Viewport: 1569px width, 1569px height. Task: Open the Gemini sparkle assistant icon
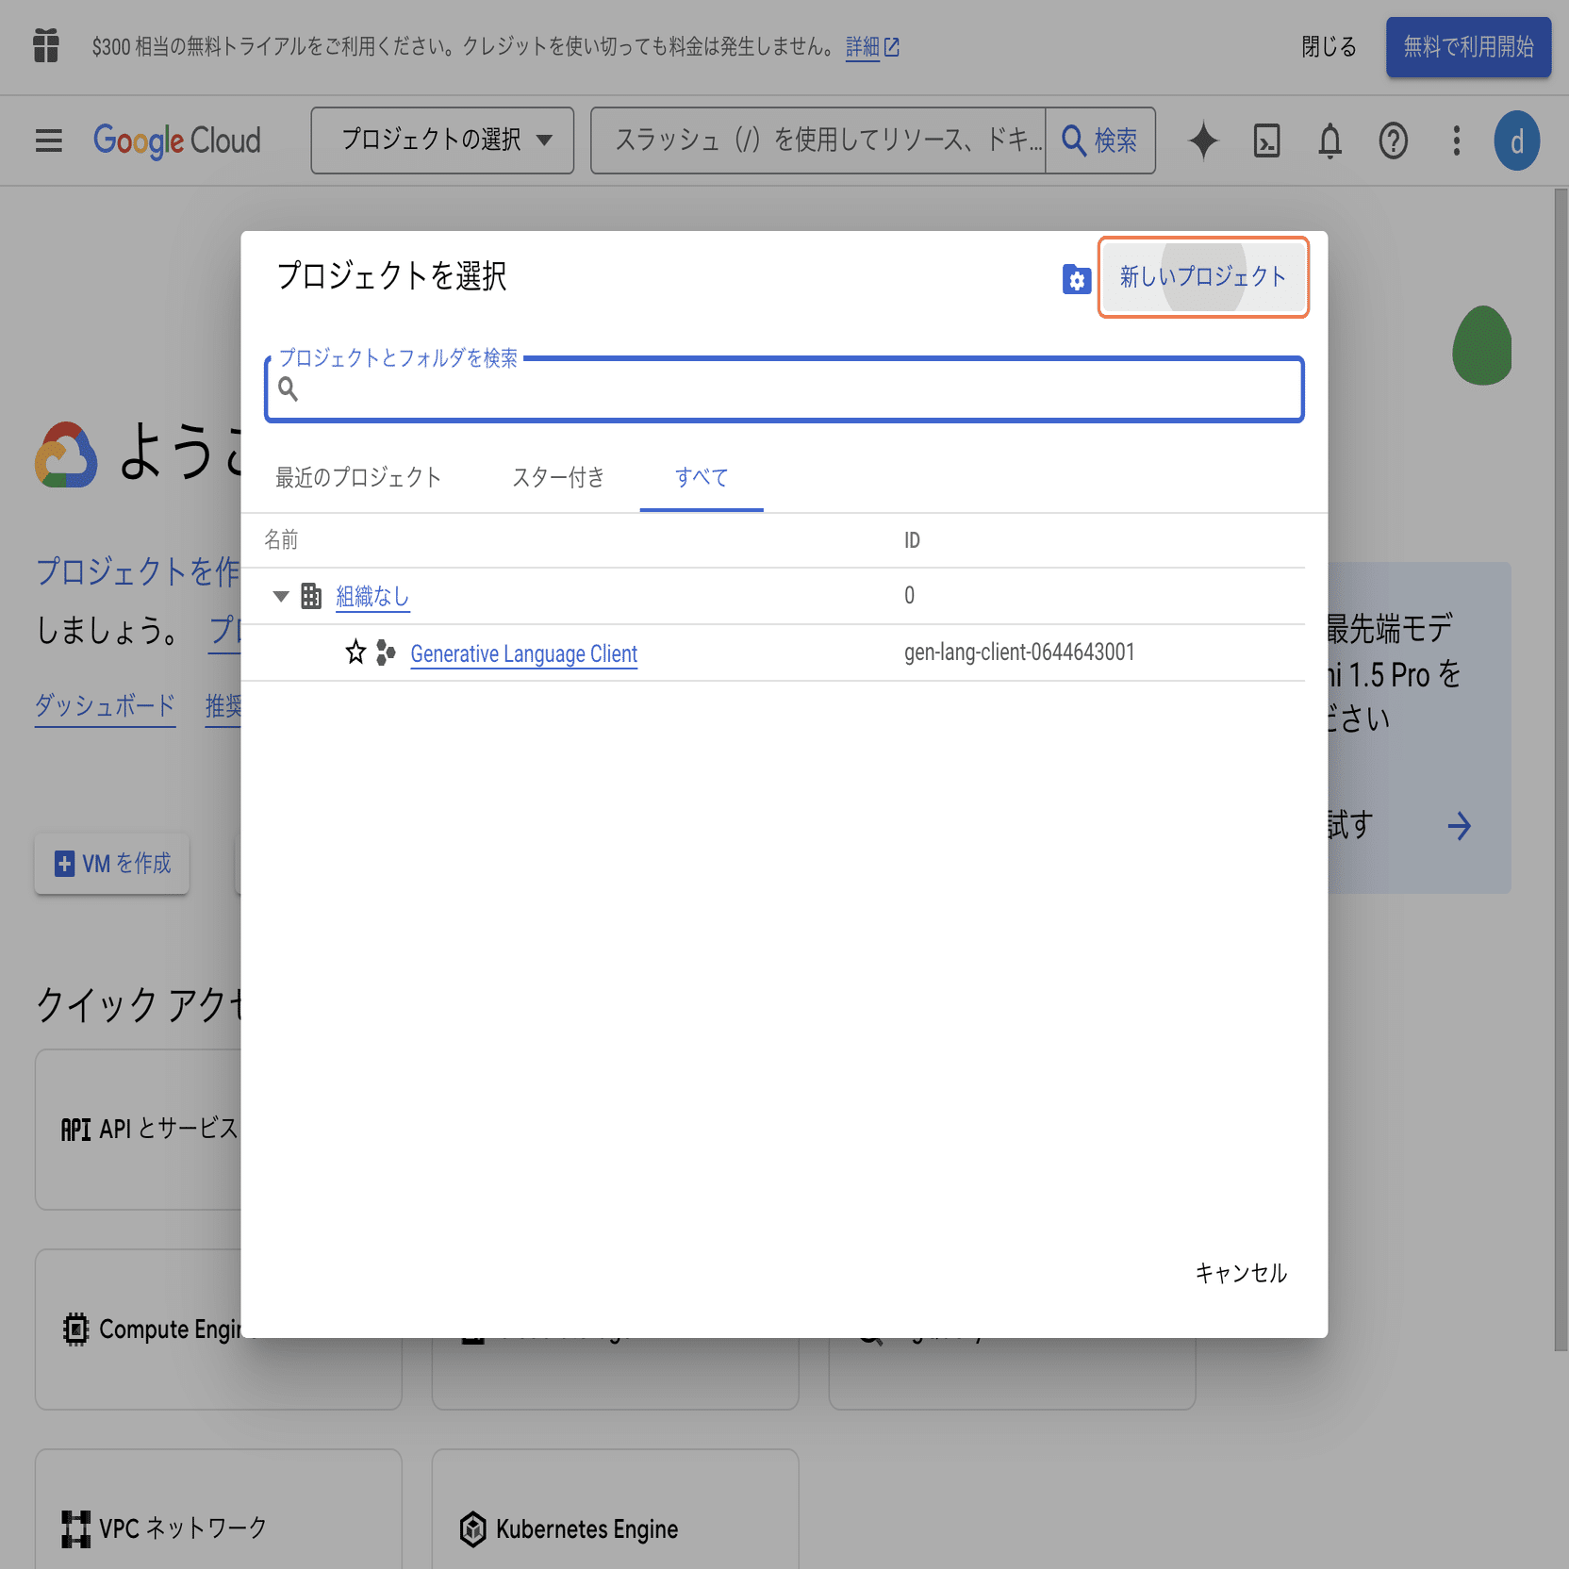(1203, 140)
